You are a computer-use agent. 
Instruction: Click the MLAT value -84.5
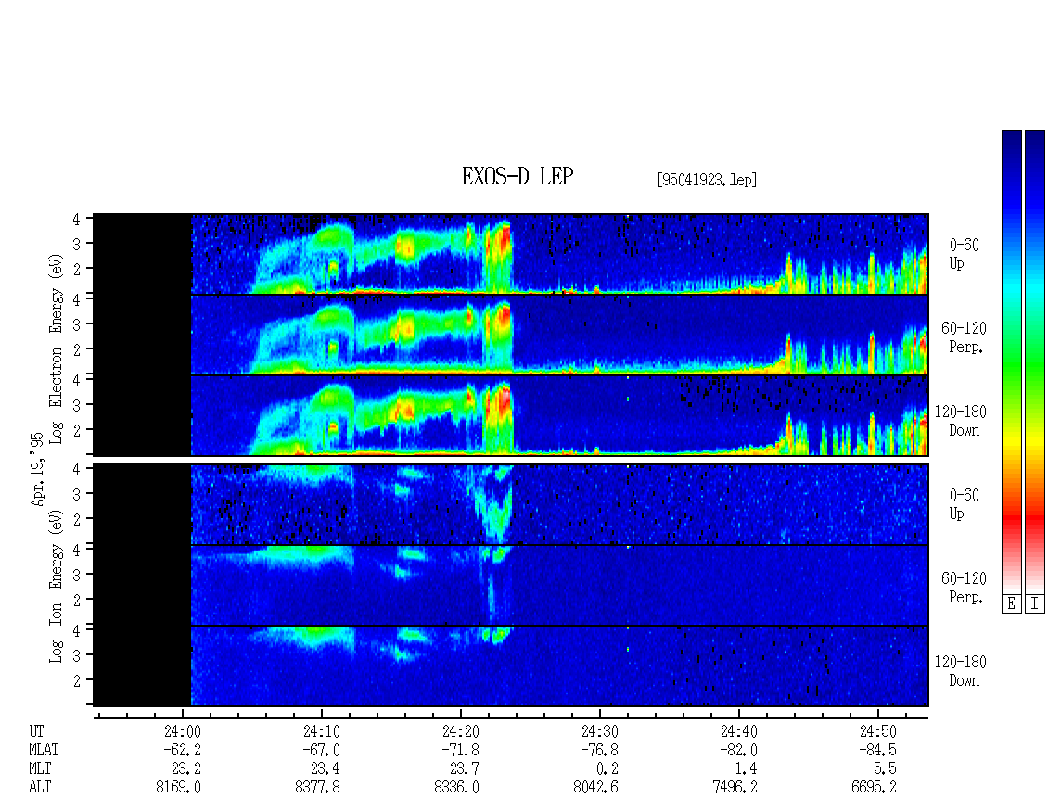[877, 750]
